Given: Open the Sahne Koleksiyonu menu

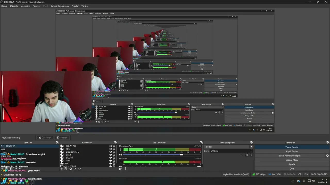Looking at the screenshot, I should [x=60, y=6].
